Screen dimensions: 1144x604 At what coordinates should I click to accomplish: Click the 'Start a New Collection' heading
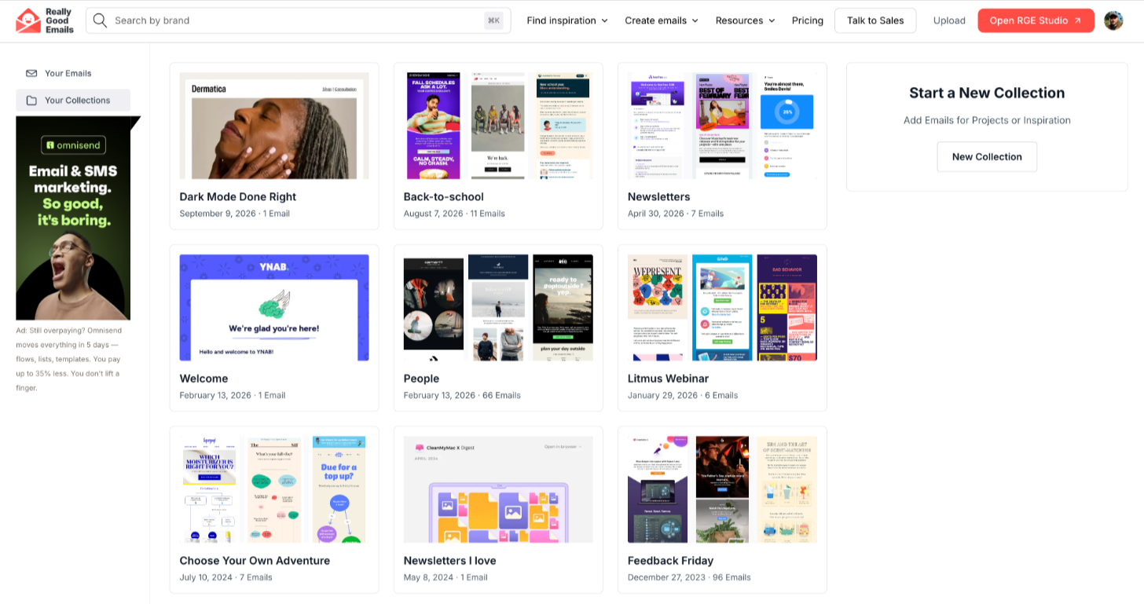(987, 93)
